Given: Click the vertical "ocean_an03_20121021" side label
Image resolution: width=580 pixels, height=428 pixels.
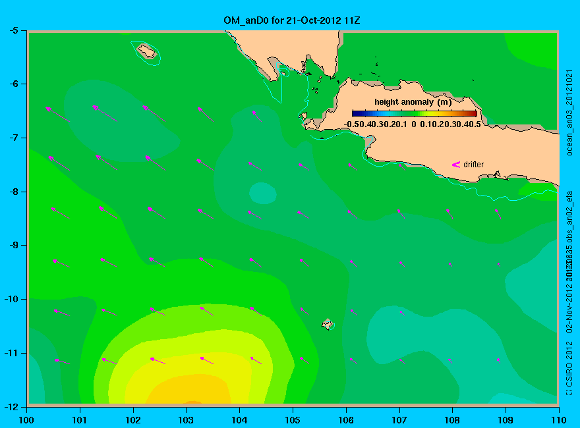Looking at the screenshot, I should pos(569,113).
